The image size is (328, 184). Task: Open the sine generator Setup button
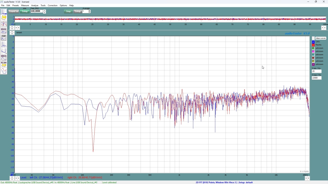click(25, 11)
